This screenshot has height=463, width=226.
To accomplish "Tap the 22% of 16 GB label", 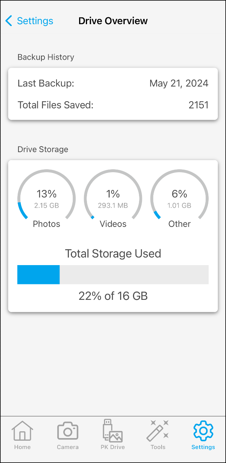I will 113,296.
